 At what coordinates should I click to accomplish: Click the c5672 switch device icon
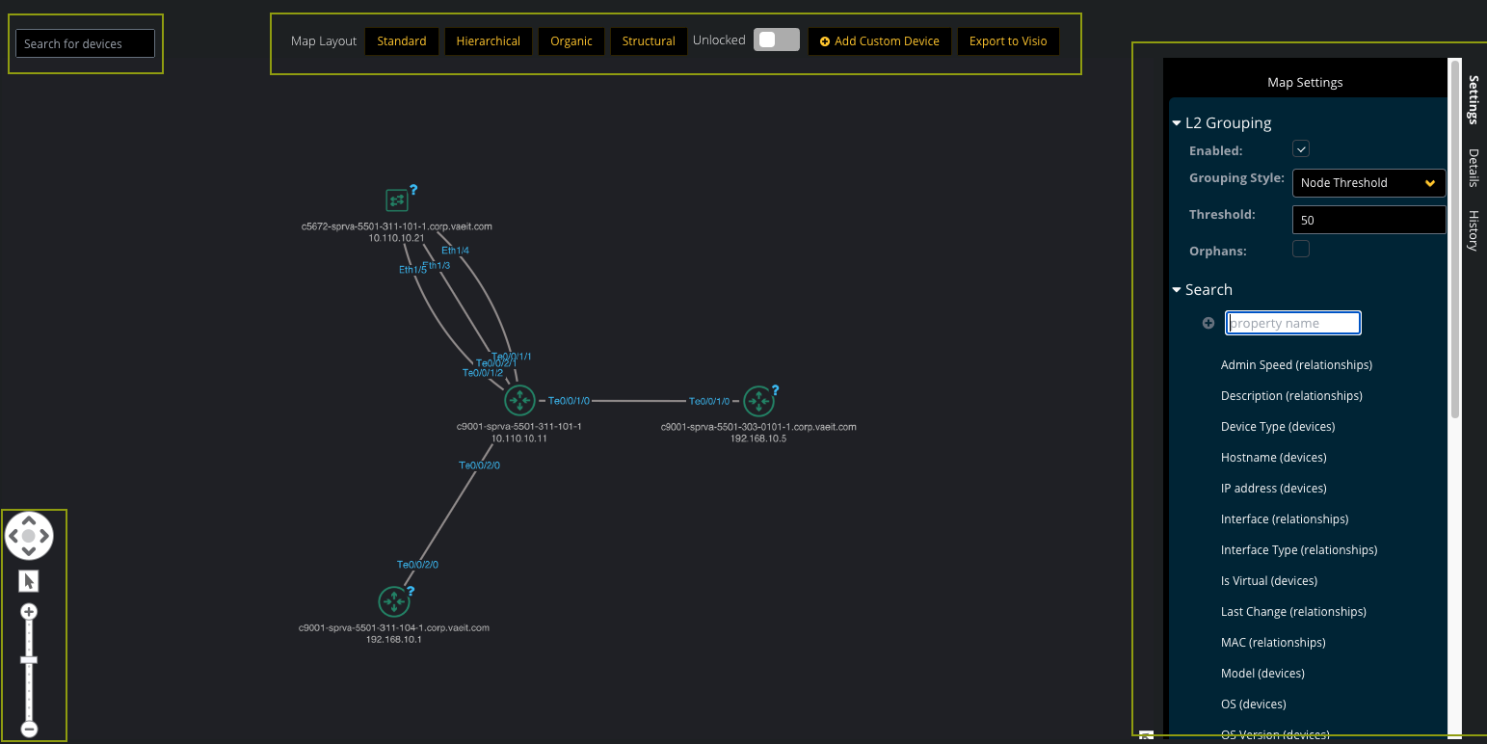396,200
